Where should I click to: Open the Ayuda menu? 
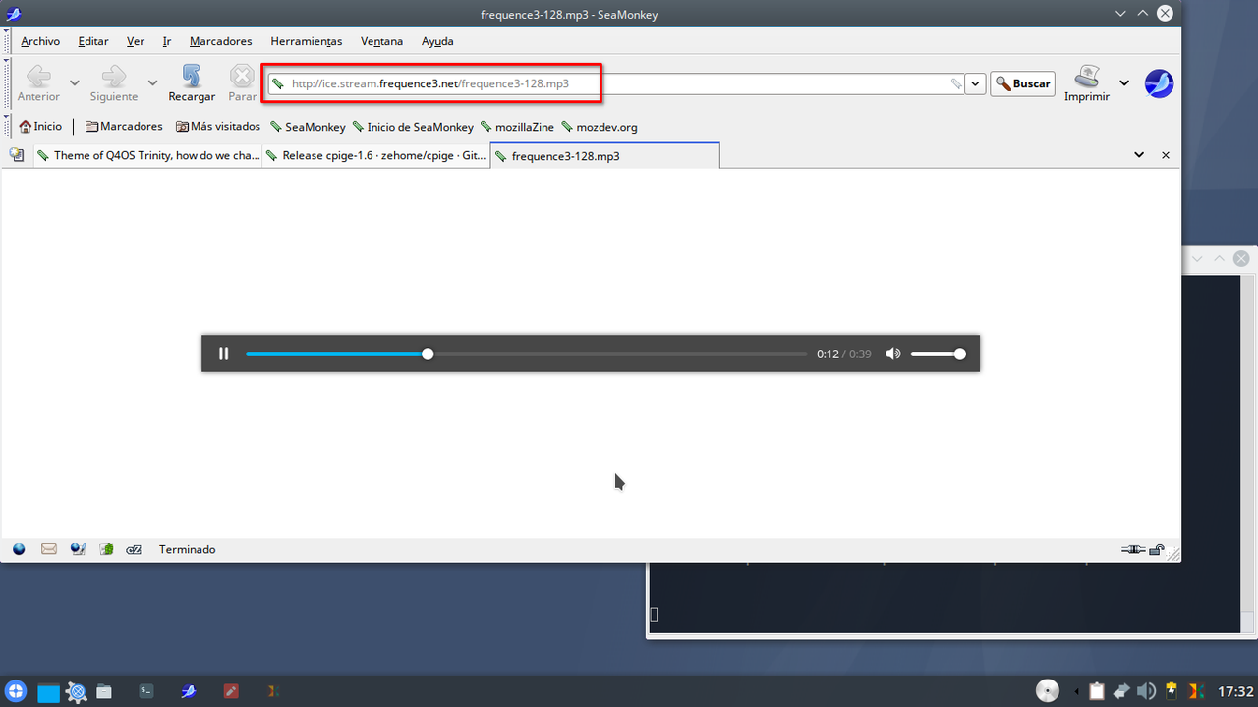[x=437, y=41]
